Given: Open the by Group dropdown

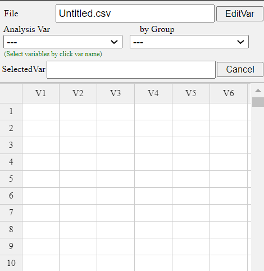Looking at the screenshot, I should coord(189,42).
